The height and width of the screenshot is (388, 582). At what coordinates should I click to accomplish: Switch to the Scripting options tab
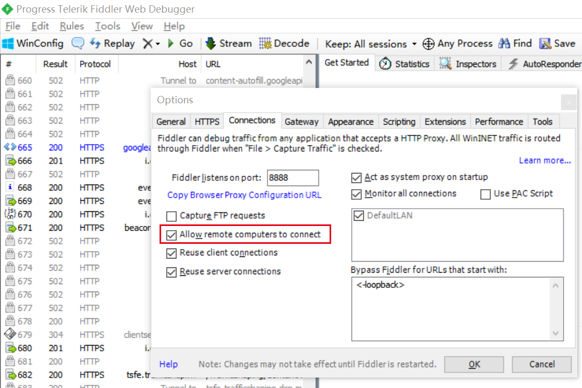[x=399, y=122]
